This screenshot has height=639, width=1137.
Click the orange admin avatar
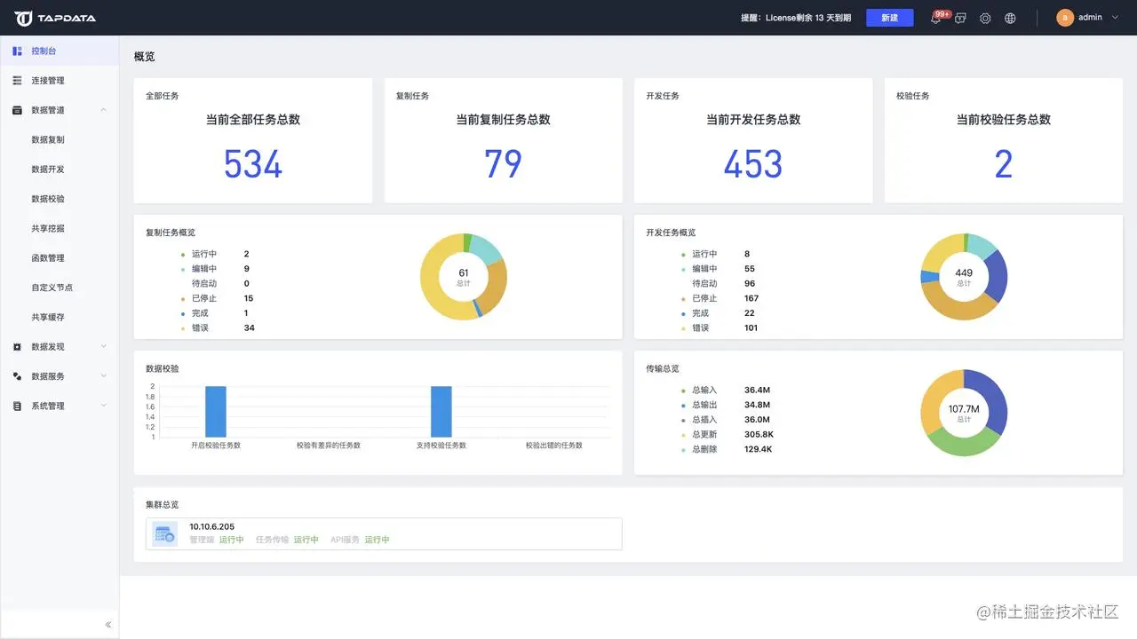coord(1064,18)
